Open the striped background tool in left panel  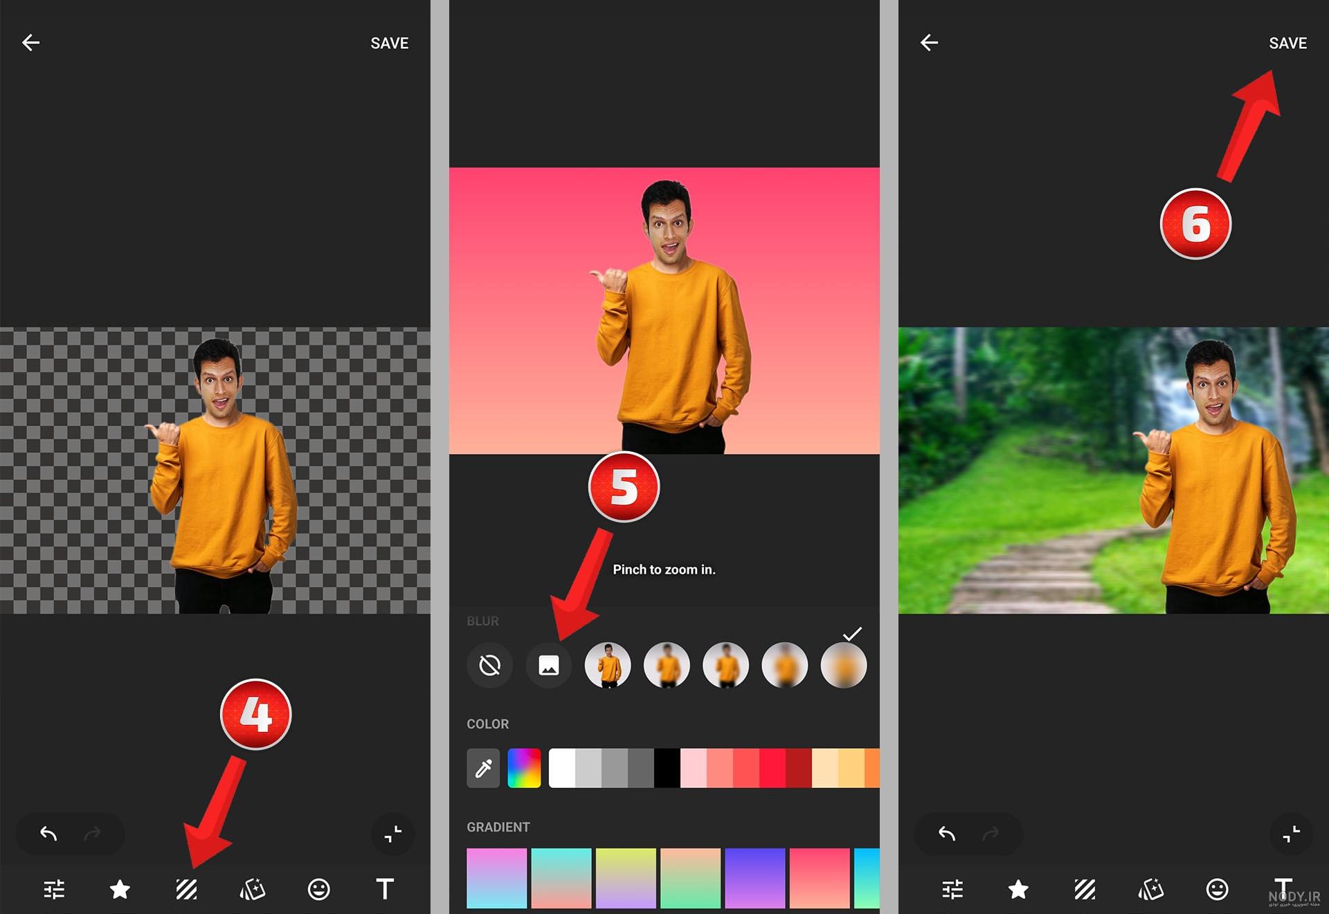(x=186, y=888)
